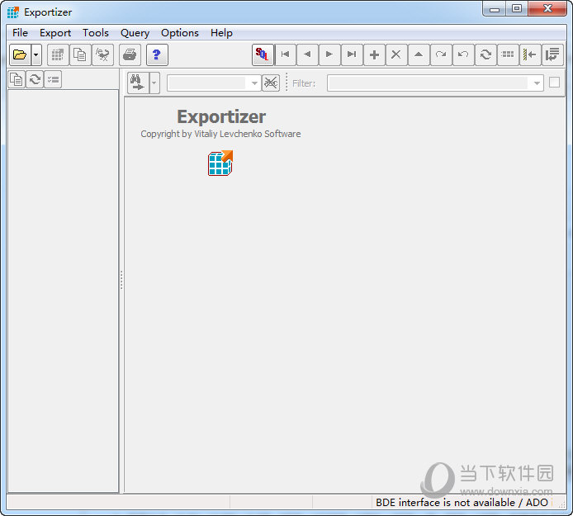Click the copy to clipboard toolbar icon
573x516 pixels.
pyautogui.click(x=80, y=54)
